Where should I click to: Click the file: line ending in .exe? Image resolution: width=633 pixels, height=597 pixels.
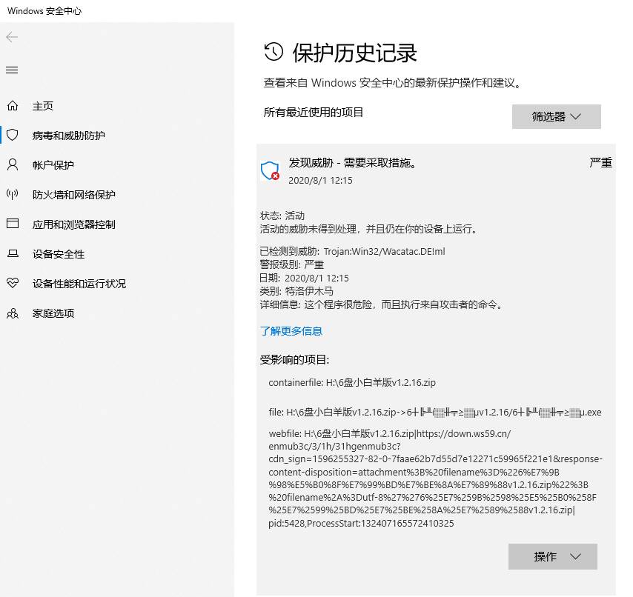435,413
